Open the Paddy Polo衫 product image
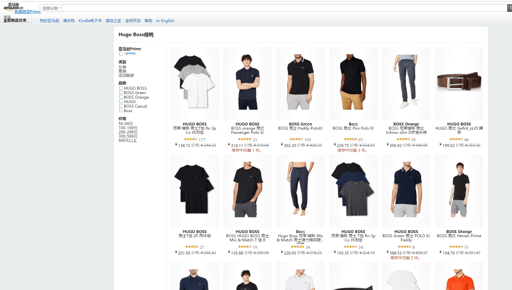Viewport: 512px width, 290px height. click(x=301, y=84)
